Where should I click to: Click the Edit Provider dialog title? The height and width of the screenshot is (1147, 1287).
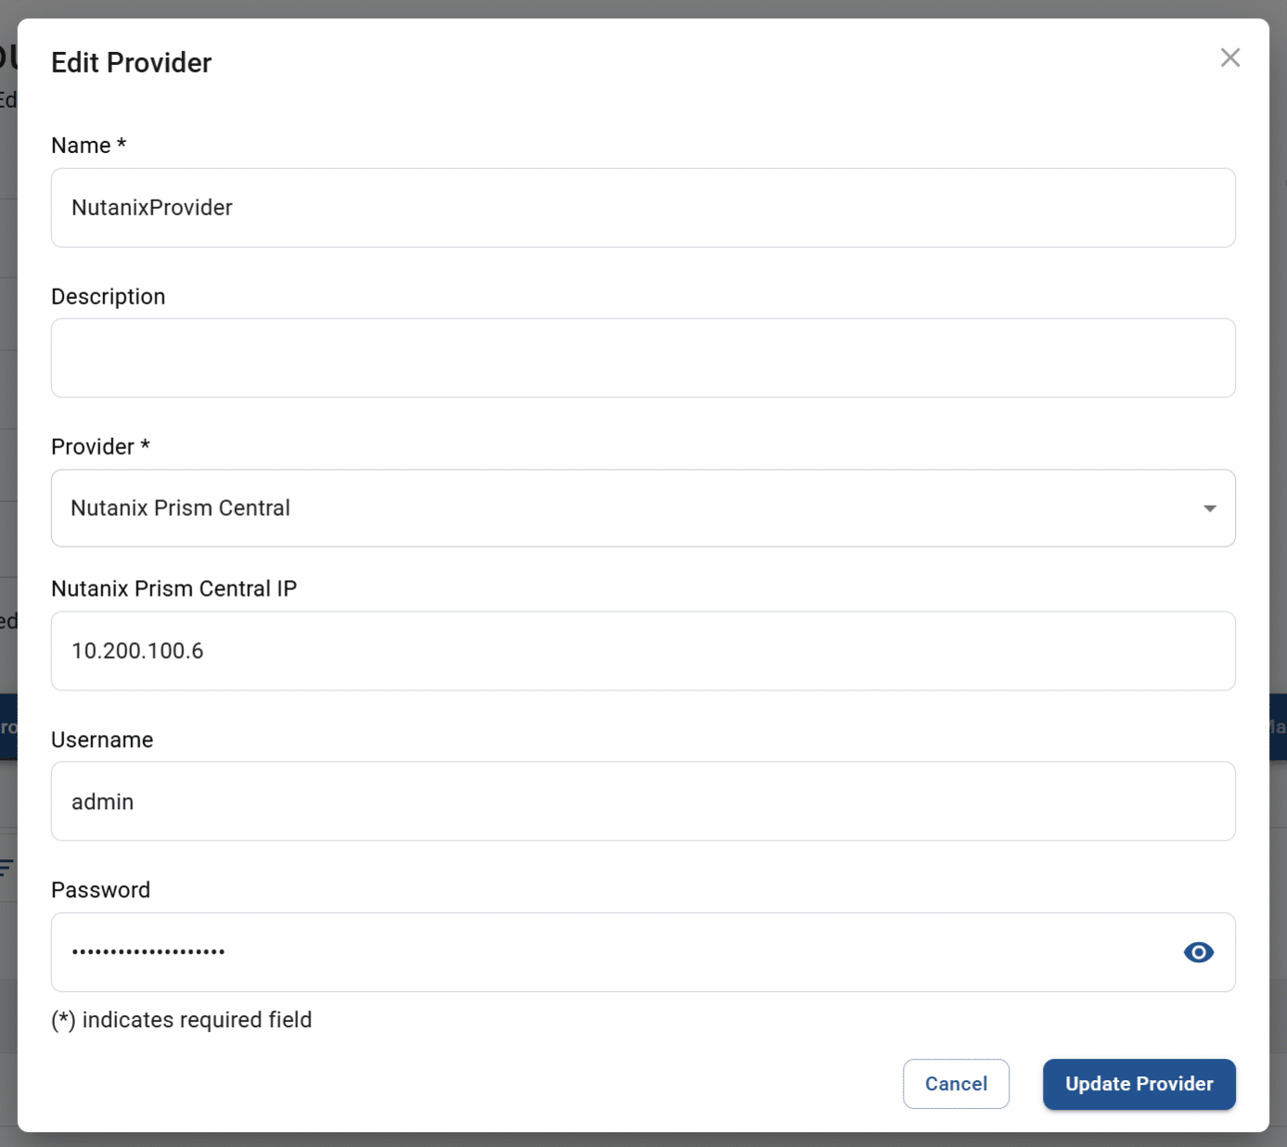[132, 63]
